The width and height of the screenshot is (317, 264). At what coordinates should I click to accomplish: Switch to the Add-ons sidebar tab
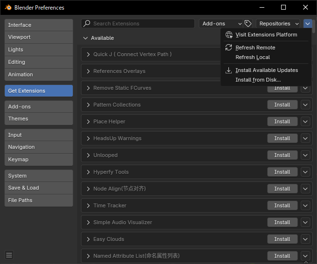[39, 107]
